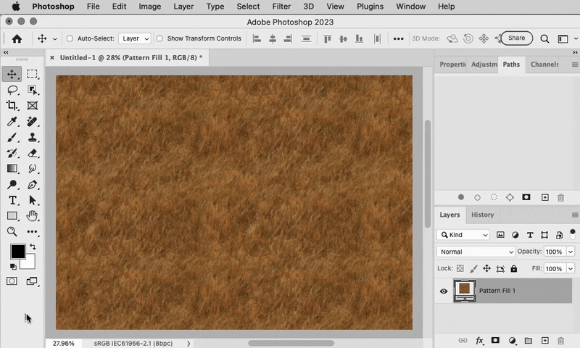Enable the Auto-Select checkbox

(x=70, y=38)
